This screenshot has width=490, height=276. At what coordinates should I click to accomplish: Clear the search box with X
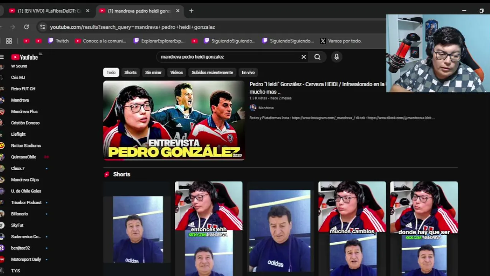(x=304, y=57)
